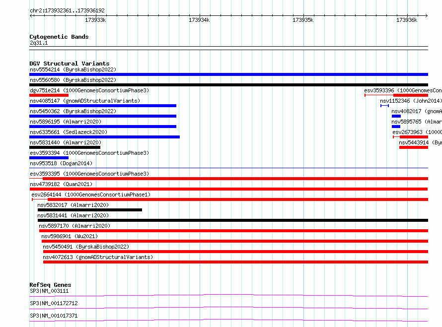Click the Cytogenetic Bands track title
The height and width of the screenshot is (327, 442).
[x=59, y=37]
